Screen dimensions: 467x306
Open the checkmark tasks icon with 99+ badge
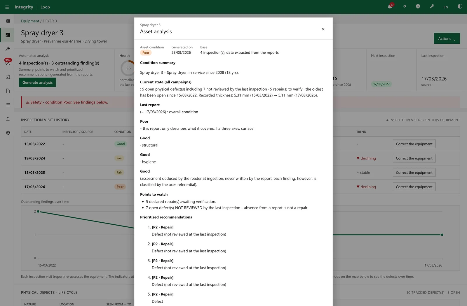8,62
